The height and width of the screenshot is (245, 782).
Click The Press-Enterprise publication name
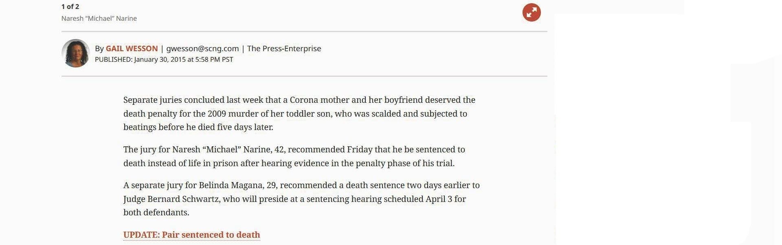284,48
